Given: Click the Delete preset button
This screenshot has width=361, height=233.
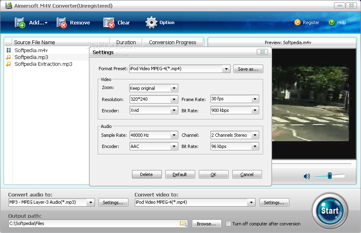Looking at the screenshot, I should point(146,174).
